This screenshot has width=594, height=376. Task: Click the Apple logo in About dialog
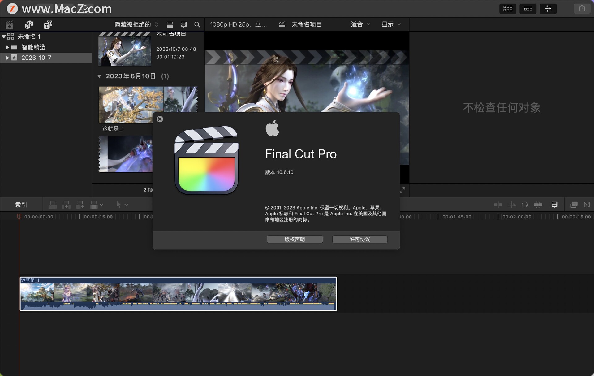click(x=272, y=128)
